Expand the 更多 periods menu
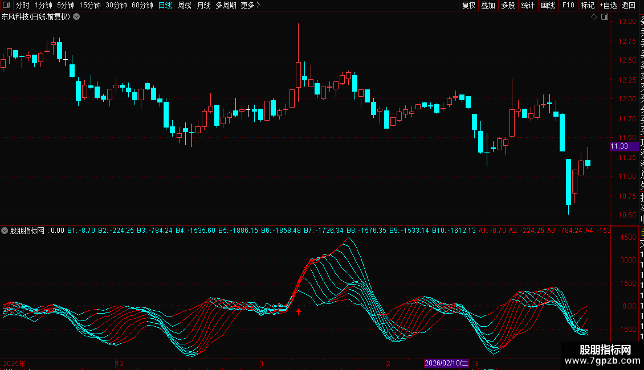This screenshot has width=644, height=370. [251, 5]
